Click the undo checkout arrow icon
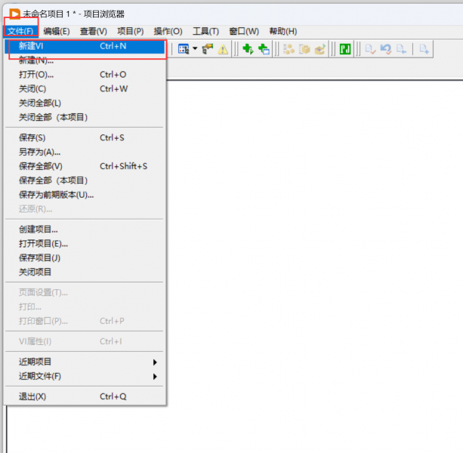The image size is (463, 453). click(x=386, y=49)
